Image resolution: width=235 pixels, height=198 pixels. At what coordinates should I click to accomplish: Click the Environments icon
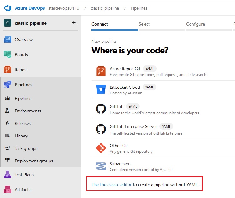(x=7, y=111)
